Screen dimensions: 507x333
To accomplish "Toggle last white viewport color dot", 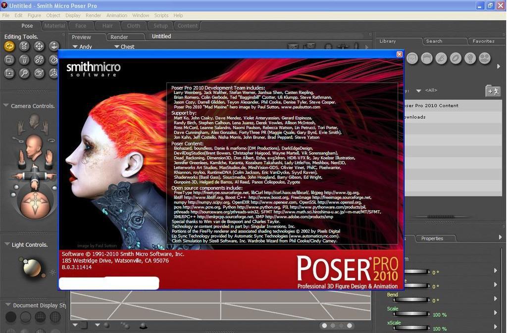I will point(349,326).
